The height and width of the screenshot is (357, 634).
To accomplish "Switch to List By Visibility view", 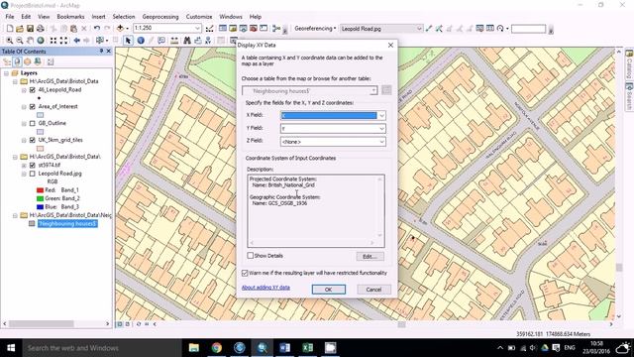I will [x=27, y=61].
